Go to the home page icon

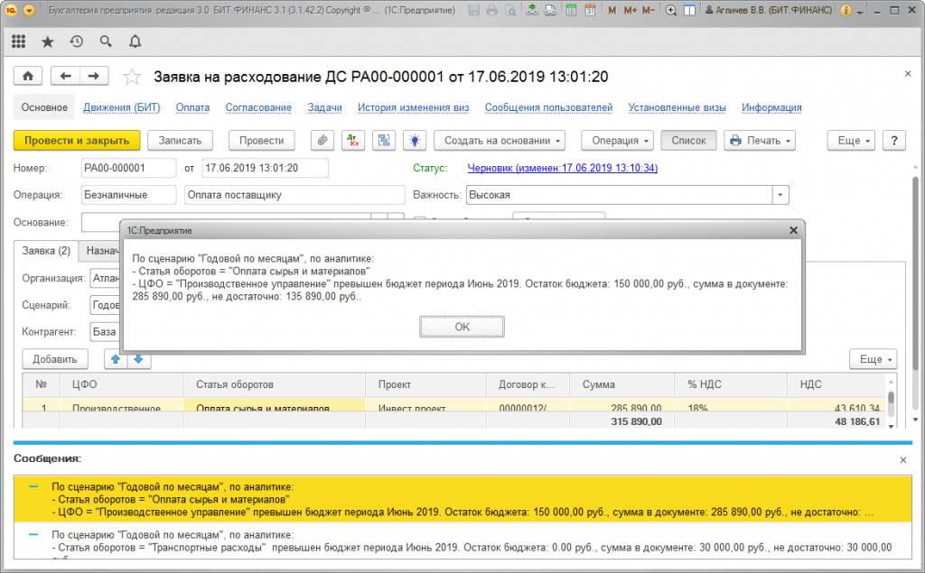[28, 76]
